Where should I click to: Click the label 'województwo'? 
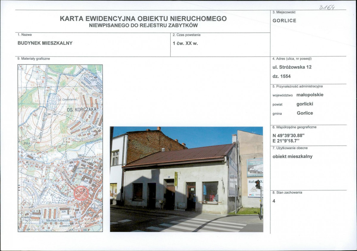coord(283,95)
